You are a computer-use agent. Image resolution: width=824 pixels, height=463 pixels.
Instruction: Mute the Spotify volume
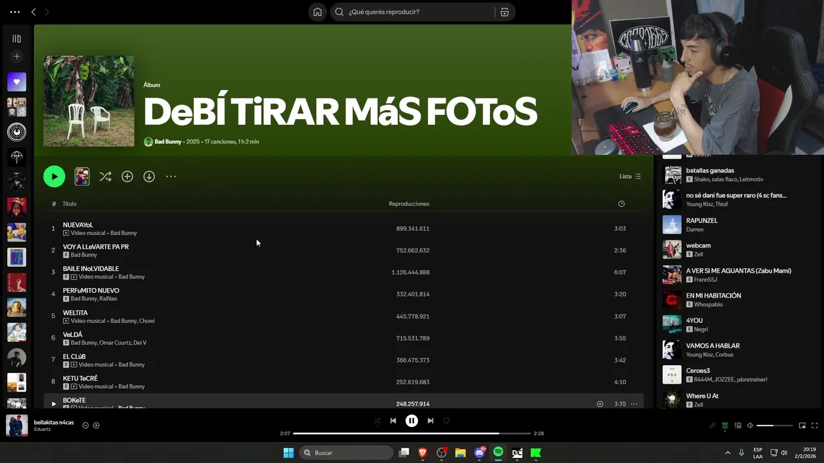point(750,426)
